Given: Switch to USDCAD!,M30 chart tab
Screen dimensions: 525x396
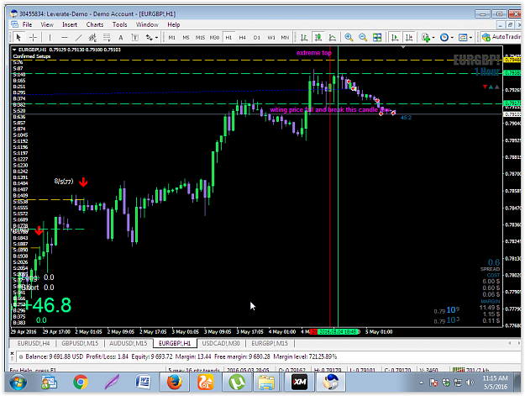Looking at the screenshot, I should 221,343.
